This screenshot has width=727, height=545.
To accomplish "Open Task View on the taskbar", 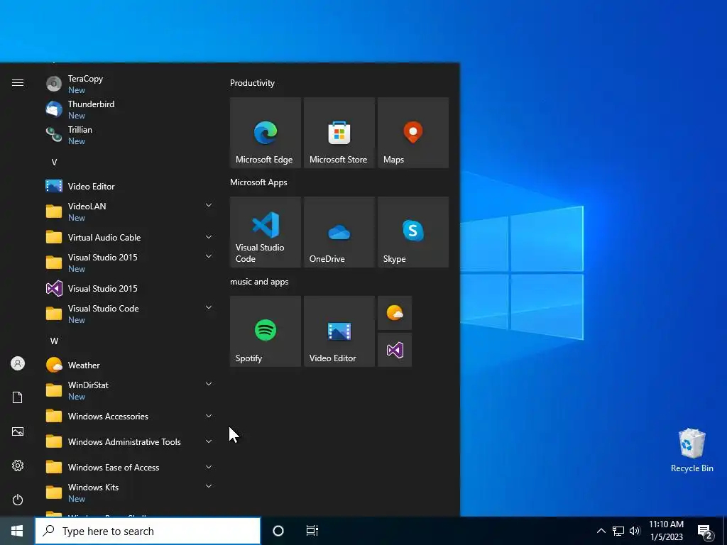I will coord(312,531).
